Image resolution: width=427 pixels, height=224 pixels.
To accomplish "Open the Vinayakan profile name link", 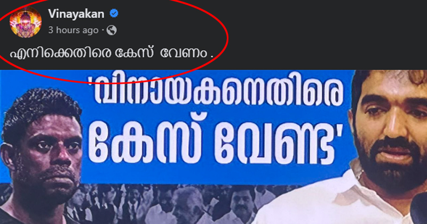I will click(x=76, y=14).
